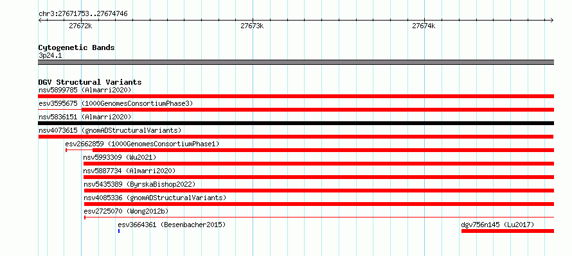Open nsv5435389 (ByrskaBishop2022) variant label
The height and width of the screenshot is (256, 572).
tap(139, 184)
